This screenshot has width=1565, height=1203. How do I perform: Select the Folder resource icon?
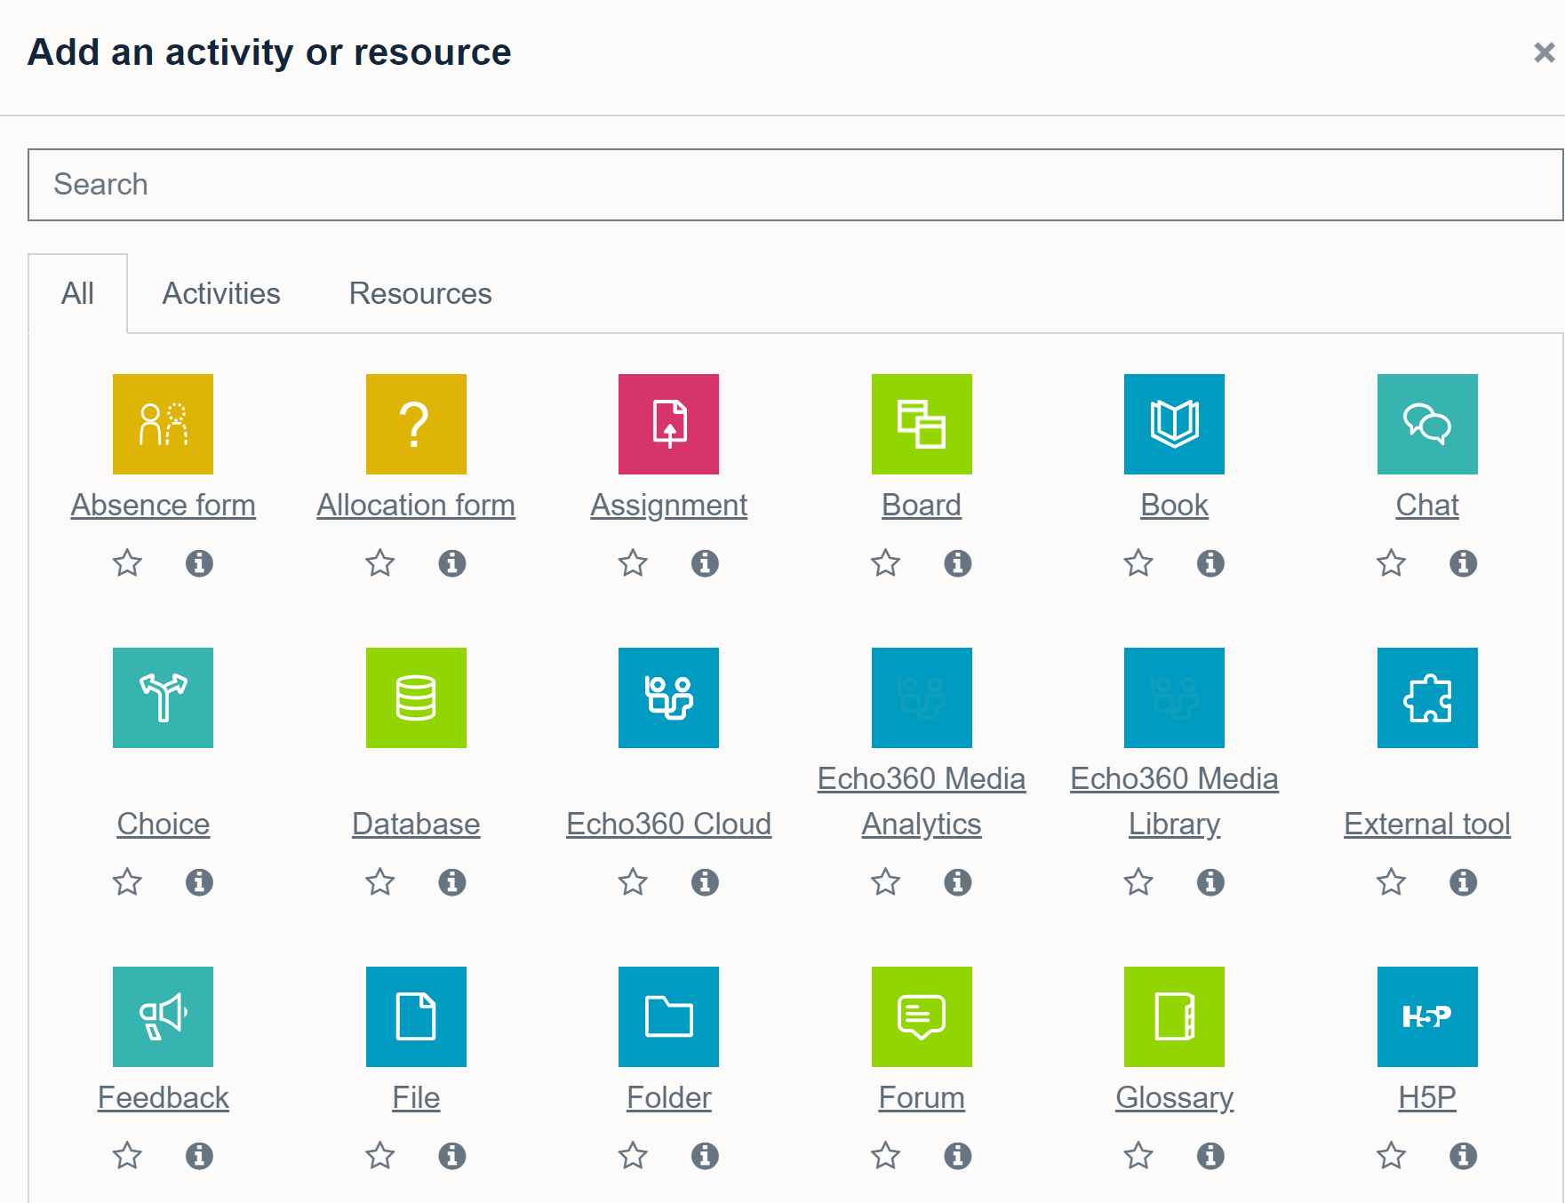point(668,1016)
